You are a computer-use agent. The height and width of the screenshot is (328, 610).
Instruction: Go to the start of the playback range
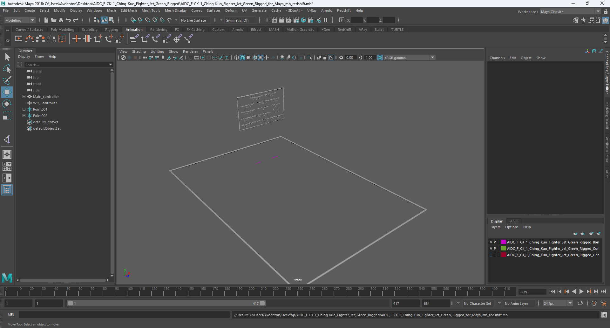click(x=552, y=291)
